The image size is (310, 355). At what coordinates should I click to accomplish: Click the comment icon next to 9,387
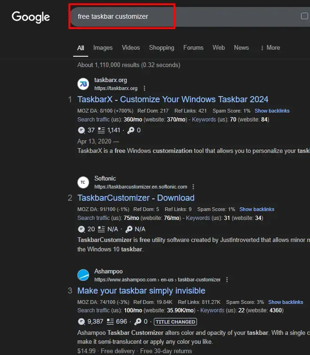pyautogui.click(x=81, y=322)
